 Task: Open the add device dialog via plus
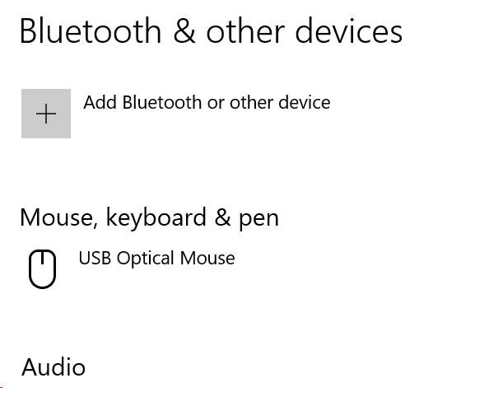(x=46, y=114)
